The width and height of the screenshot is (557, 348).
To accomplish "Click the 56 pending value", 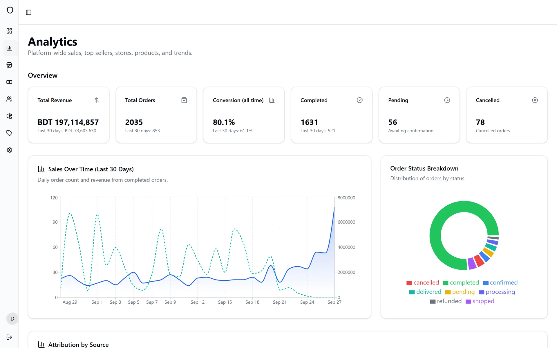I will tap(393, 122).
